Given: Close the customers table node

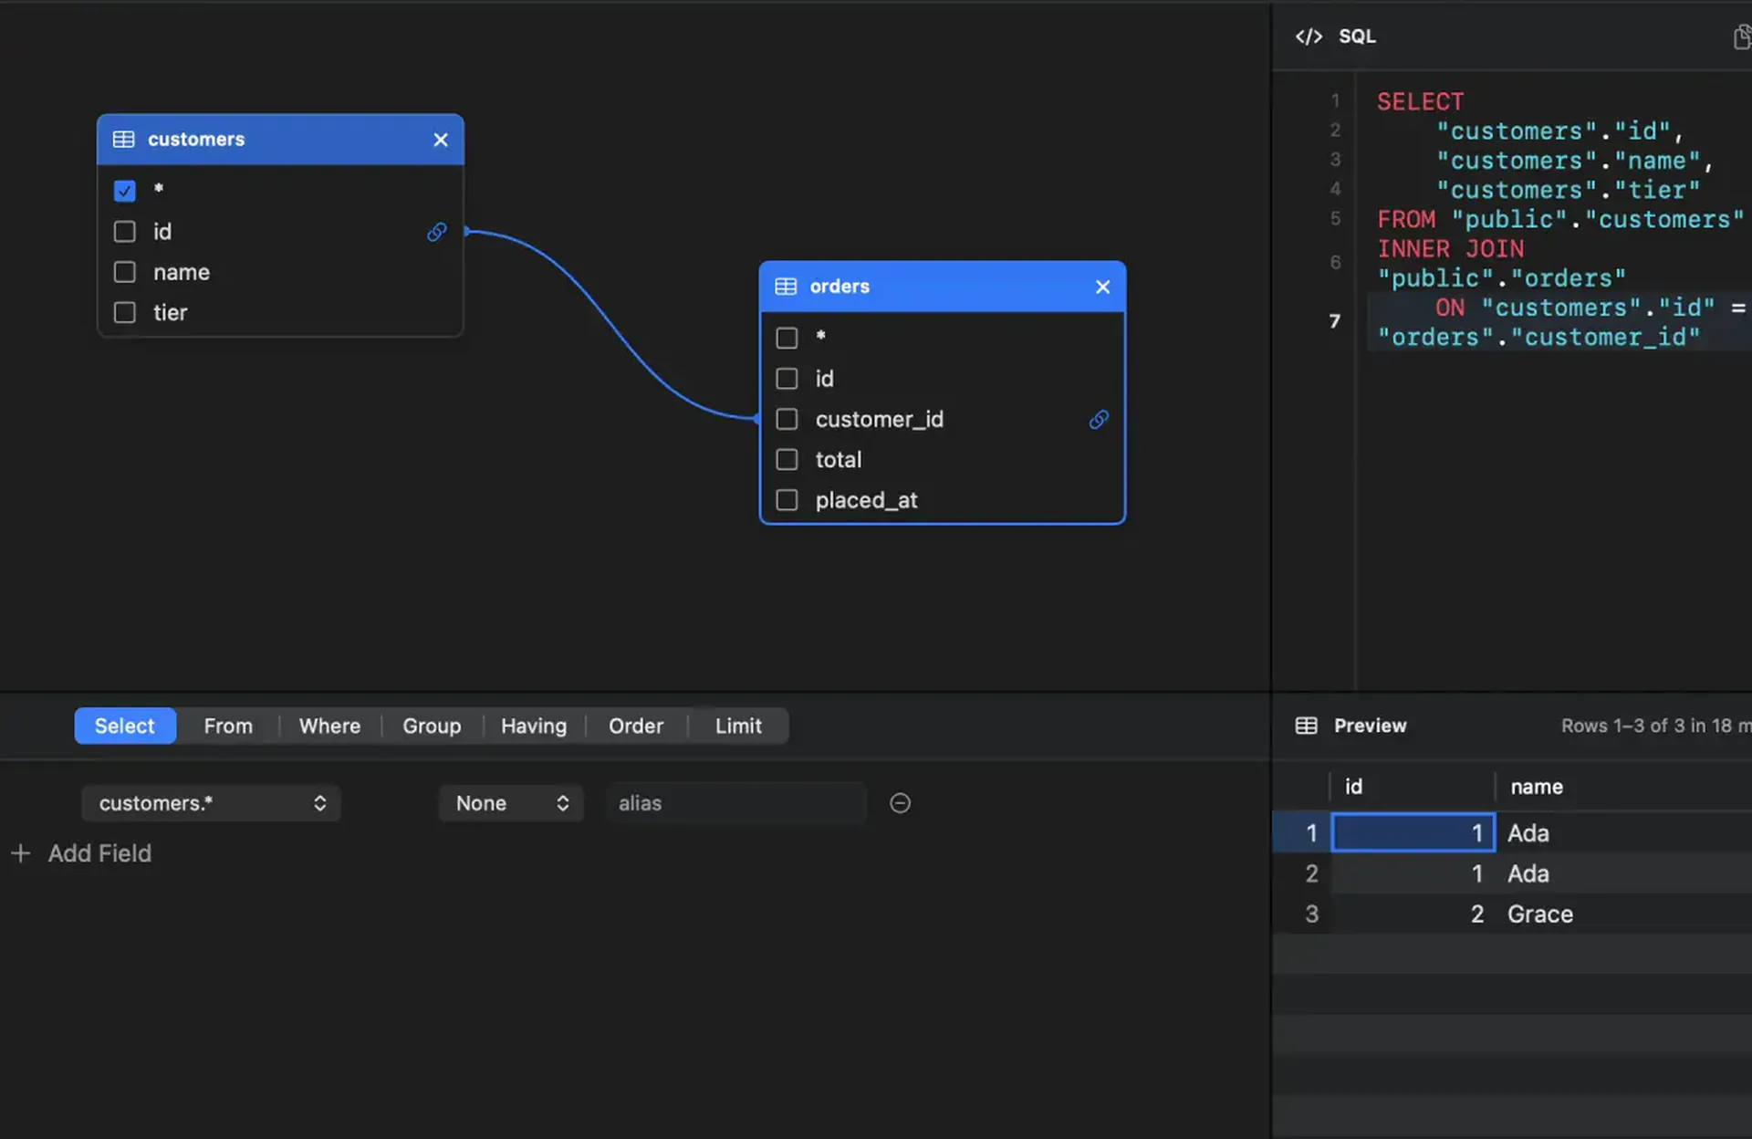Looking at the screenshot, I should 441,140.
